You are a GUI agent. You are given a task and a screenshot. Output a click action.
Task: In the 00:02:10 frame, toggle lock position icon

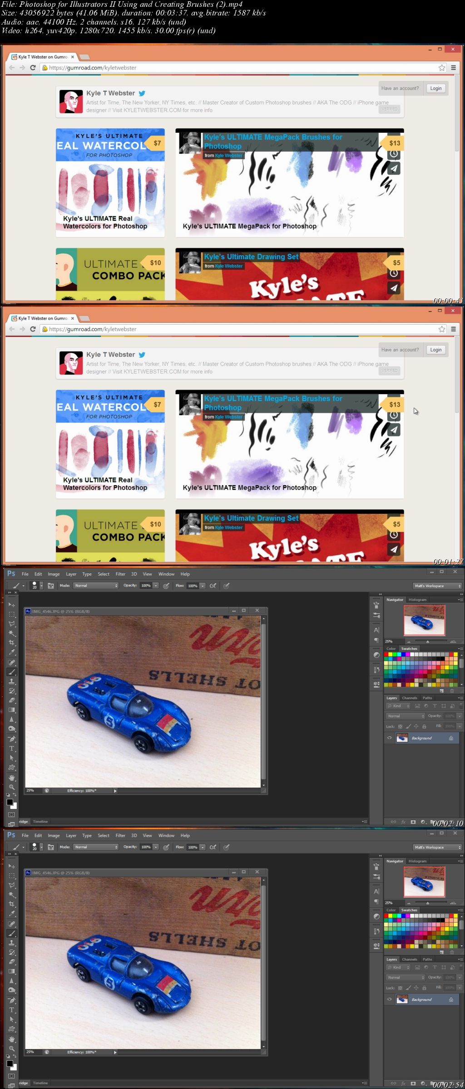[416, 726]
